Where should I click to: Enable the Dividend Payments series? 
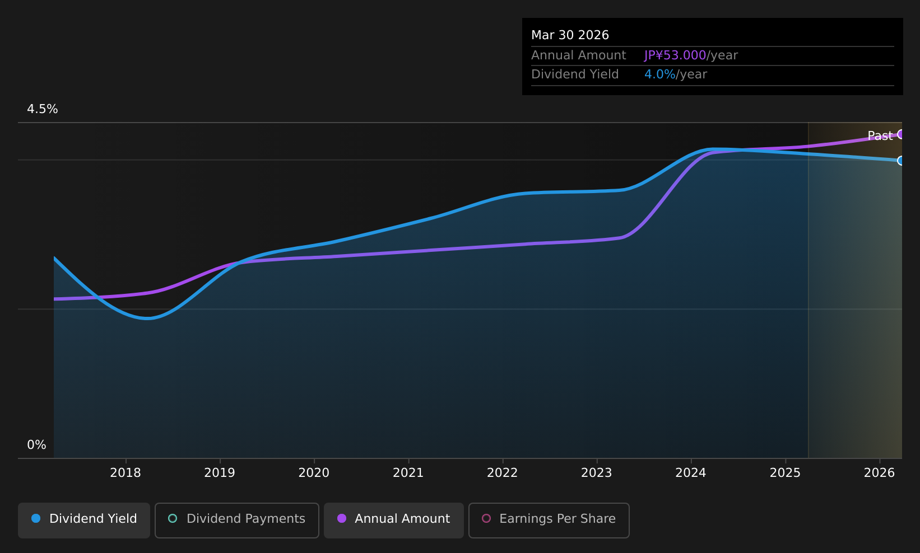[x=237, y=520]
